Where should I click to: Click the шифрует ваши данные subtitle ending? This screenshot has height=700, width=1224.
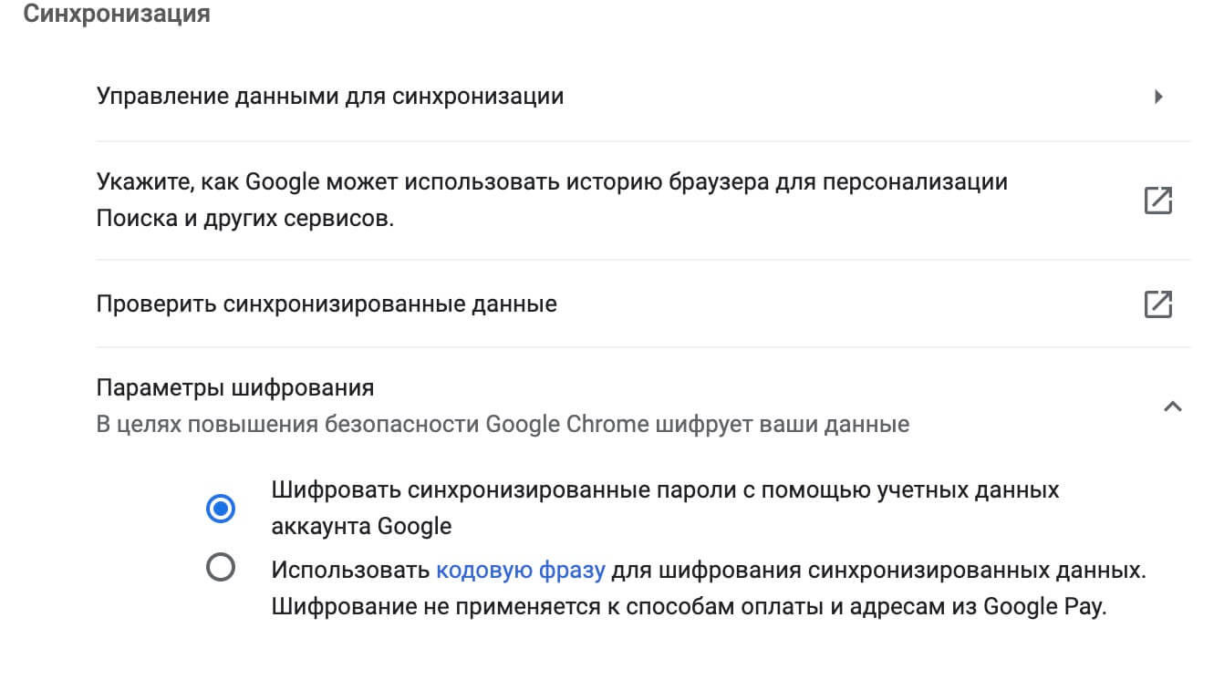(782, 425)
